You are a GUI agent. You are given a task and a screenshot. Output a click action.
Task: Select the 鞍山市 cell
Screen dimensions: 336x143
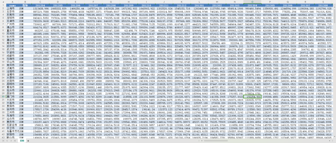pos(13,138)
